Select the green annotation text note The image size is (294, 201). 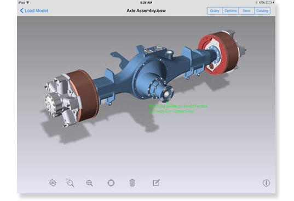coord(178,109)
